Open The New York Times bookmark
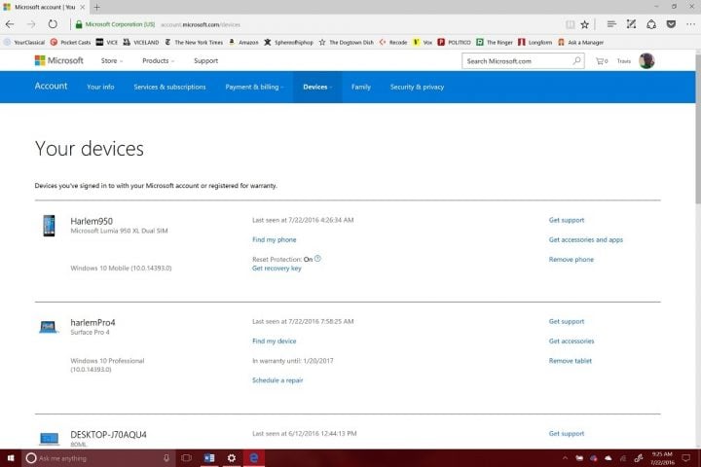 [194, 42]
